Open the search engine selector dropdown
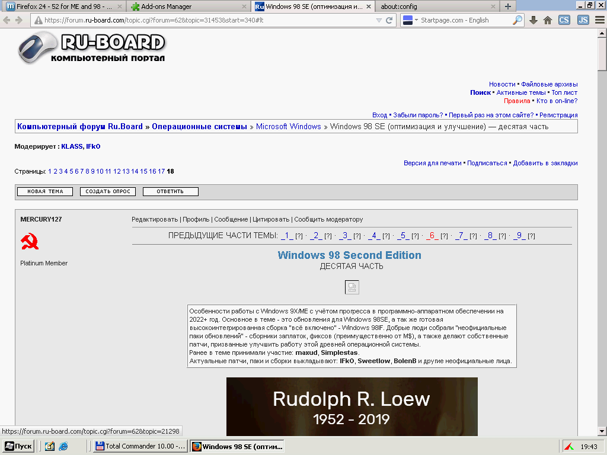 pyautogui.click(x=410, y=20)
